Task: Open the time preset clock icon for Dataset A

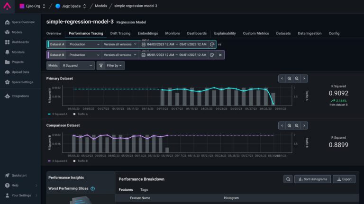Action: click(x=212, y=44)
